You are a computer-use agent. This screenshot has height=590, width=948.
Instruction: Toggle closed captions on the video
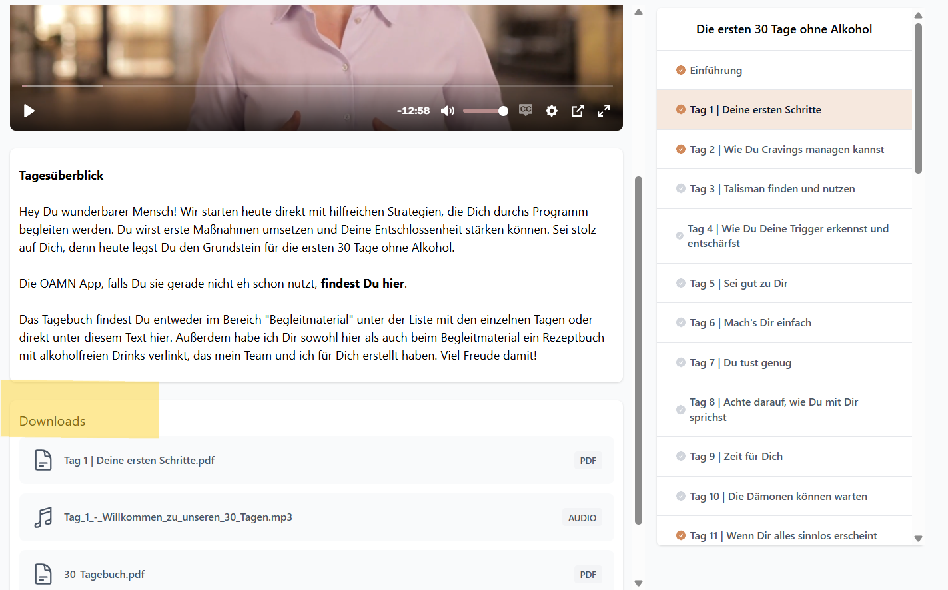coord(526,110)
